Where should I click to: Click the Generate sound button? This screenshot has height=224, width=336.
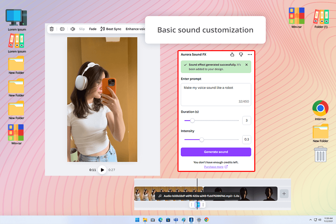pos(216,152)
